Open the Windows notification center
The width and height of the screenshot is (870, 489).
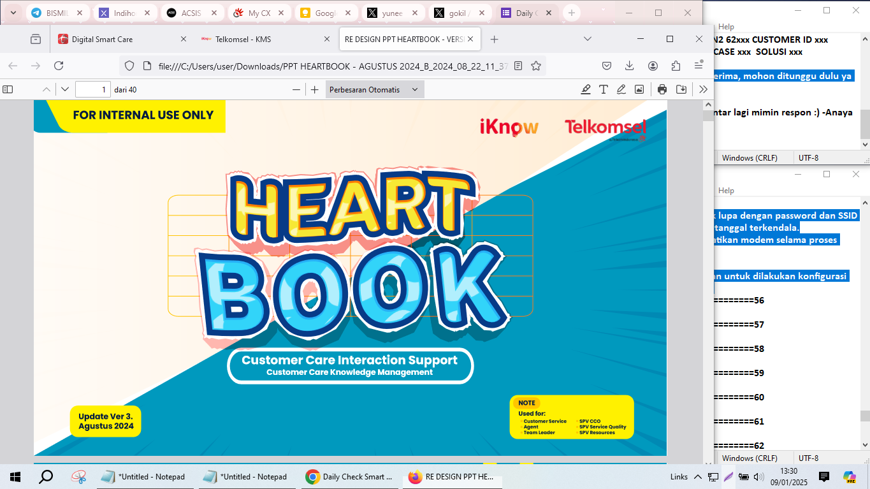(824, 476)
